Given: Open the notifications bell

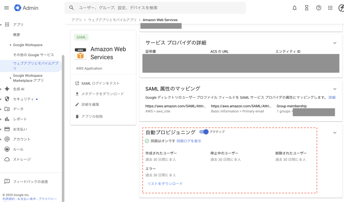Looking at the screenshot, I should [294, 8].
